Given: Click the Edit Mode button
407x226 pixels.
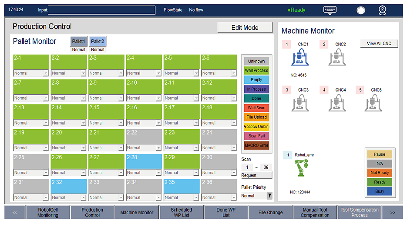Looking at the screenshot, I should 245,28.
